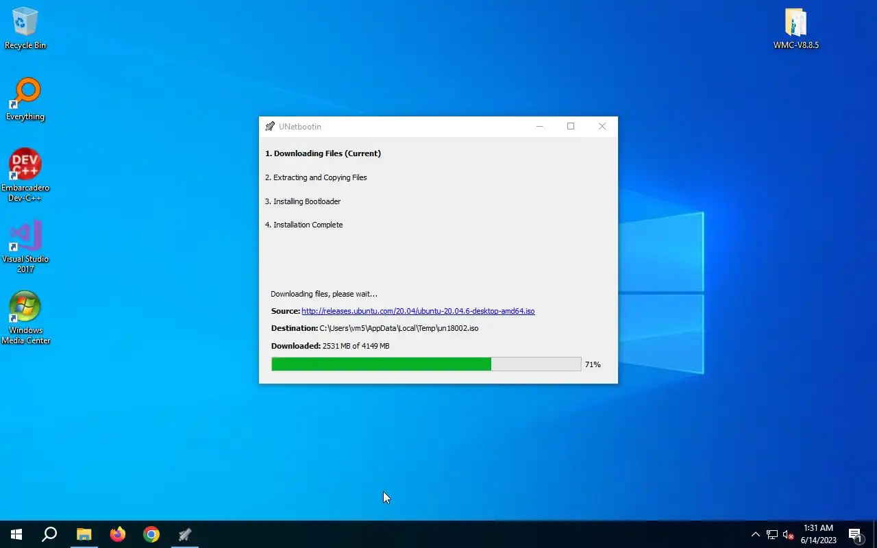877x548 pixels.
Task: Open the Action Center notifications icon
Action: click(x=855, y=534)
